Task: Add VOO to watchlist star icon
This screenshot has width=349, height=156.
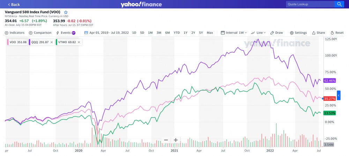Action: (x=66, y=12)
